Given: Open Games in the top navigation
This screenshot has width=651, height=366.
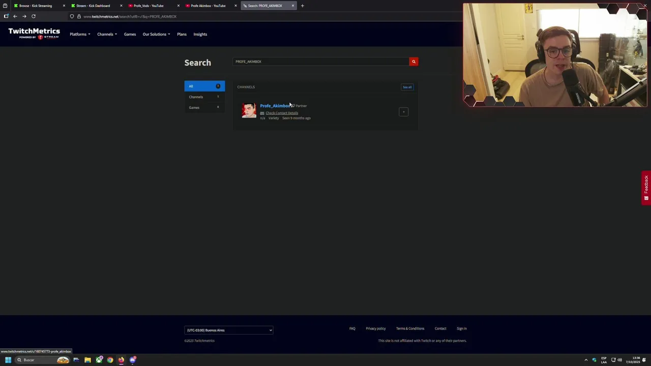Looking at the screenshot, I should (130, 34).
